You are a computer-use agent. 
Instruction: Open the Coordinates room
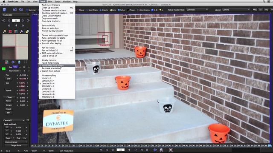pos(143,10)
